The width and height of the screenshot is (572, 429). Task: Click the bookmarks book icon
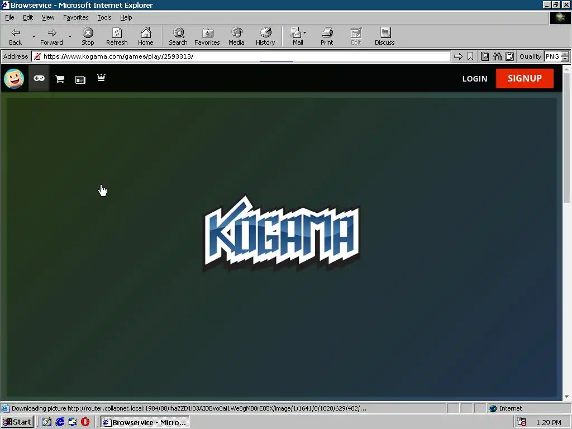click(485, 56)
